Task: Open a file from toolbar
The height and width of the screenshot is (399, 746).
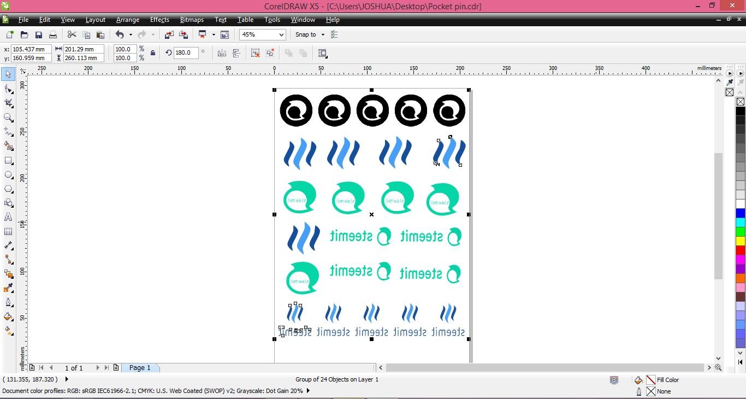Action: [24, 34]
